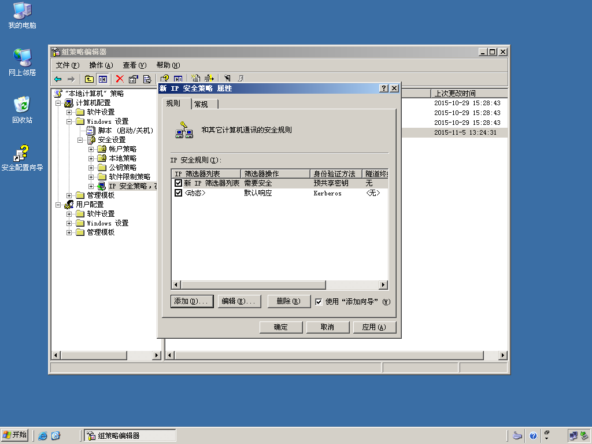
Task: Open the Network Neighborhood (网上邻居) desktop icon
Action: (x=23, y=62)
